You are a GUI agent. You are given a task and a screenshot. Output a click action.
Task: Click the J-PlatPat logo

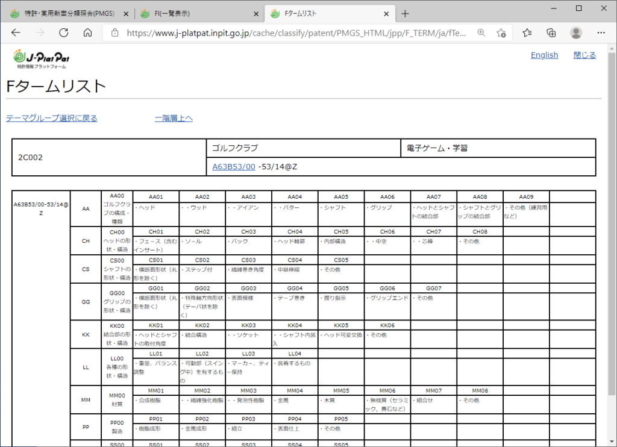click(x=41, y=58)
